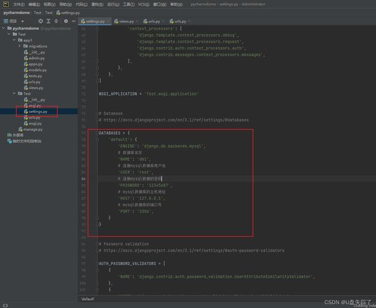
Task: Click the PyCharm application logo icon
Action: (6, 4)
